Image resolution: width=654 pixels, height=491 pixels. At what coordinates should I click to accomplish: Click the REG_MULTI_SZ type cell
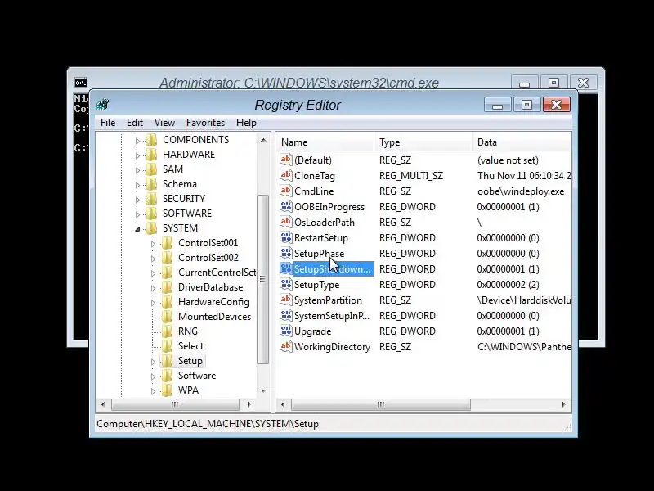411,176
